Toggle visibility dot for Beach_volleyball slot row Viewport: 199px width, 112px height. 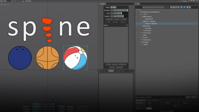(x=136, y=21)
